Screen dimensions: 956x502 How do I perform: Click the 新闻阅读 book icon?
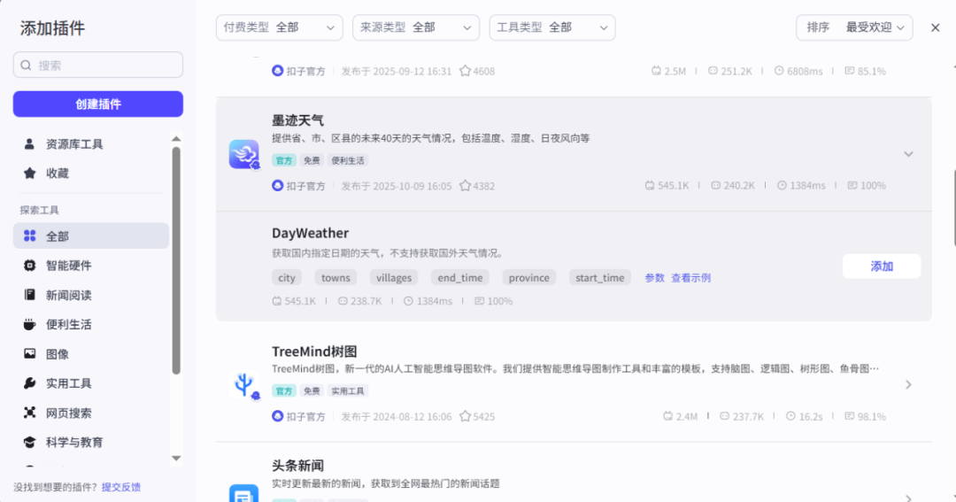click(29, 295)
